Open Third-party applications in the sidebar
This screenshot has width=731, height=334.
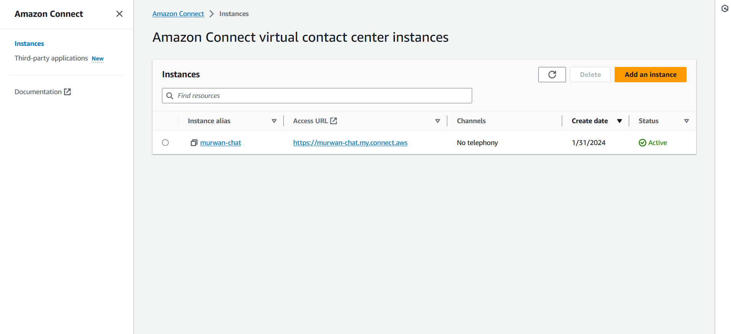(x=51, y=58)
